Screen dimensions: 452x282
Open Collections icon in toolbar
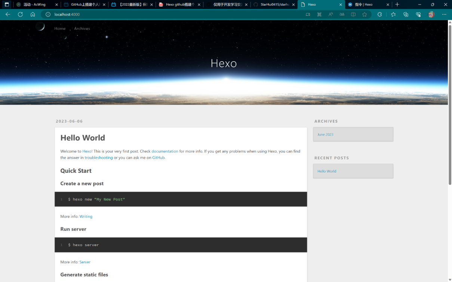coord(406,14)
